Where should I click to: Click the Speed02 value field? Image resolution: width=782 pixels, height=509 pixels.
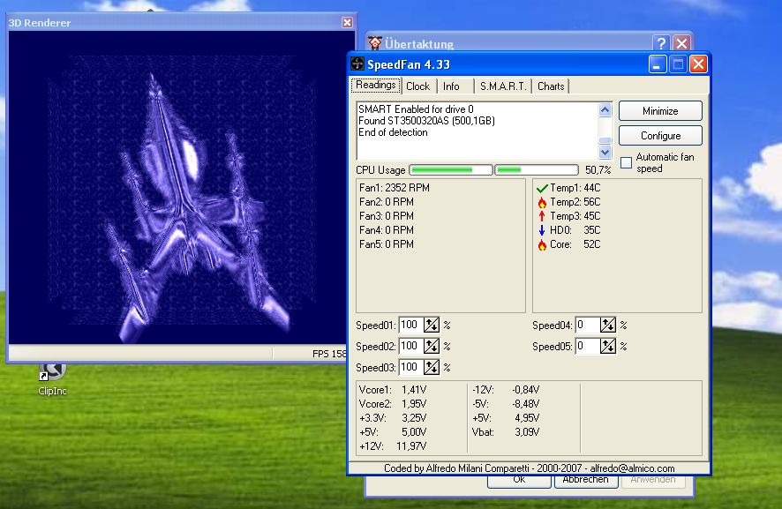pyautogui.click(x=411, y=346)
